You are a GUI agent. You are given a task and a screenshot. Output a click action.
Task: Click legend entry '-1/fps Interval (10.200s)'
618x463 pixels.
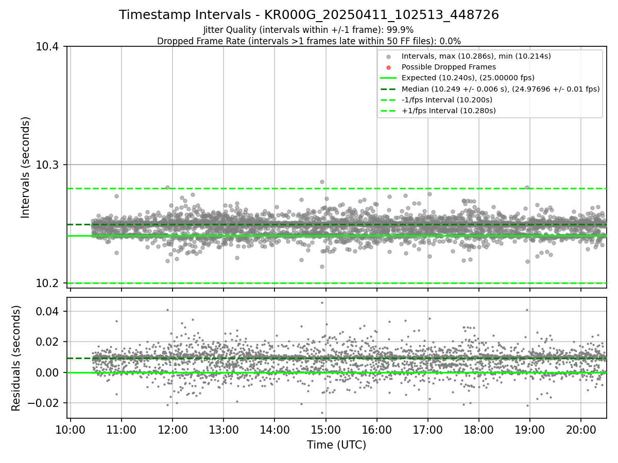[x=447, y=100]
